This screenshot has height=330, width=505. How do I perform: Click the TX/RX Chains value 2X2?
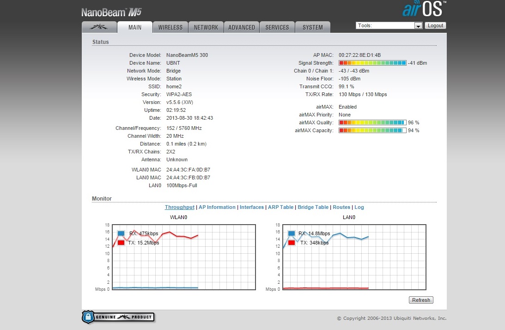pyautogui.click(x=170, y=152)
